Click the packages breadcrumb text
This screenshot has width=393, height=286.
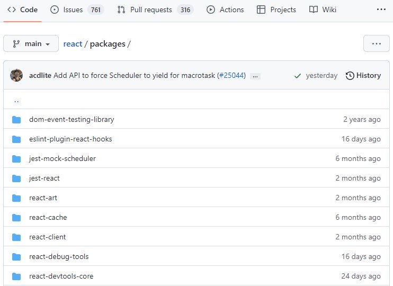pos(108,44)
